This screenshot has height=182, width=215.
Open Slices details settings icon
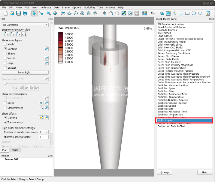[46, 103]
